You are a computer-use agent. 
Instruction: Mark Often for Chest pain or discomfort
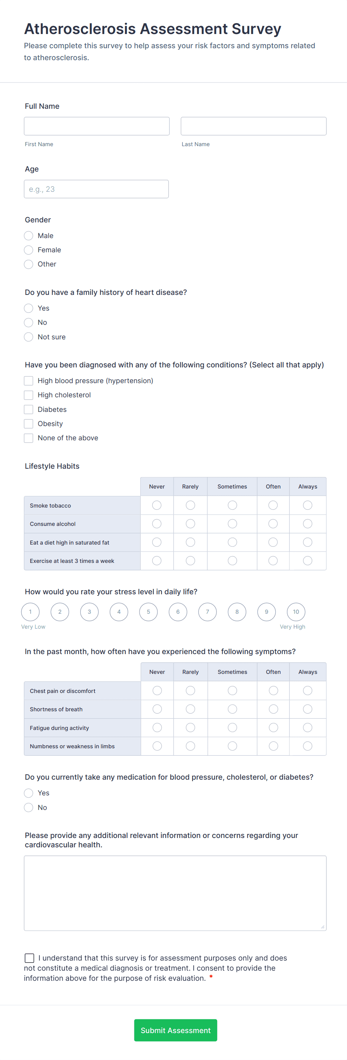tap(273, 690)
